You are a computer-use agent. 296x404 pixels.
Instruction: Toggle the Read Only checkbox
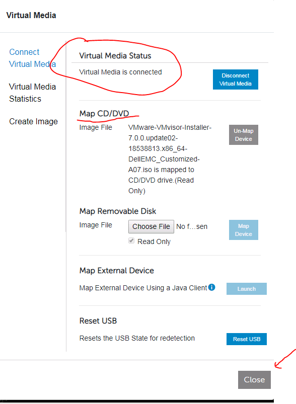[131, 240]
